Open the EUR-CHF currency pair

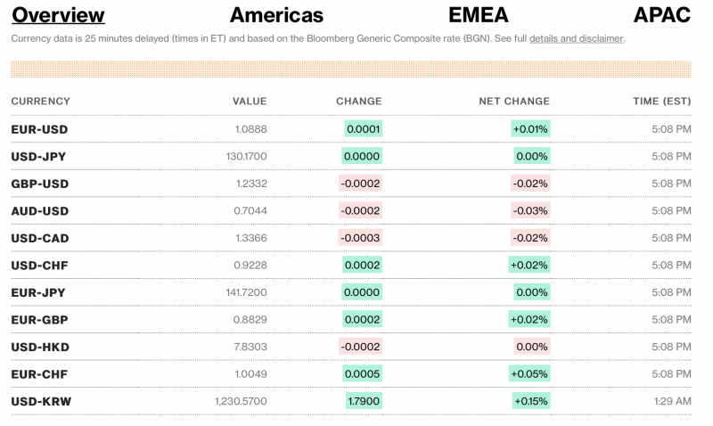tap(38, 374)
